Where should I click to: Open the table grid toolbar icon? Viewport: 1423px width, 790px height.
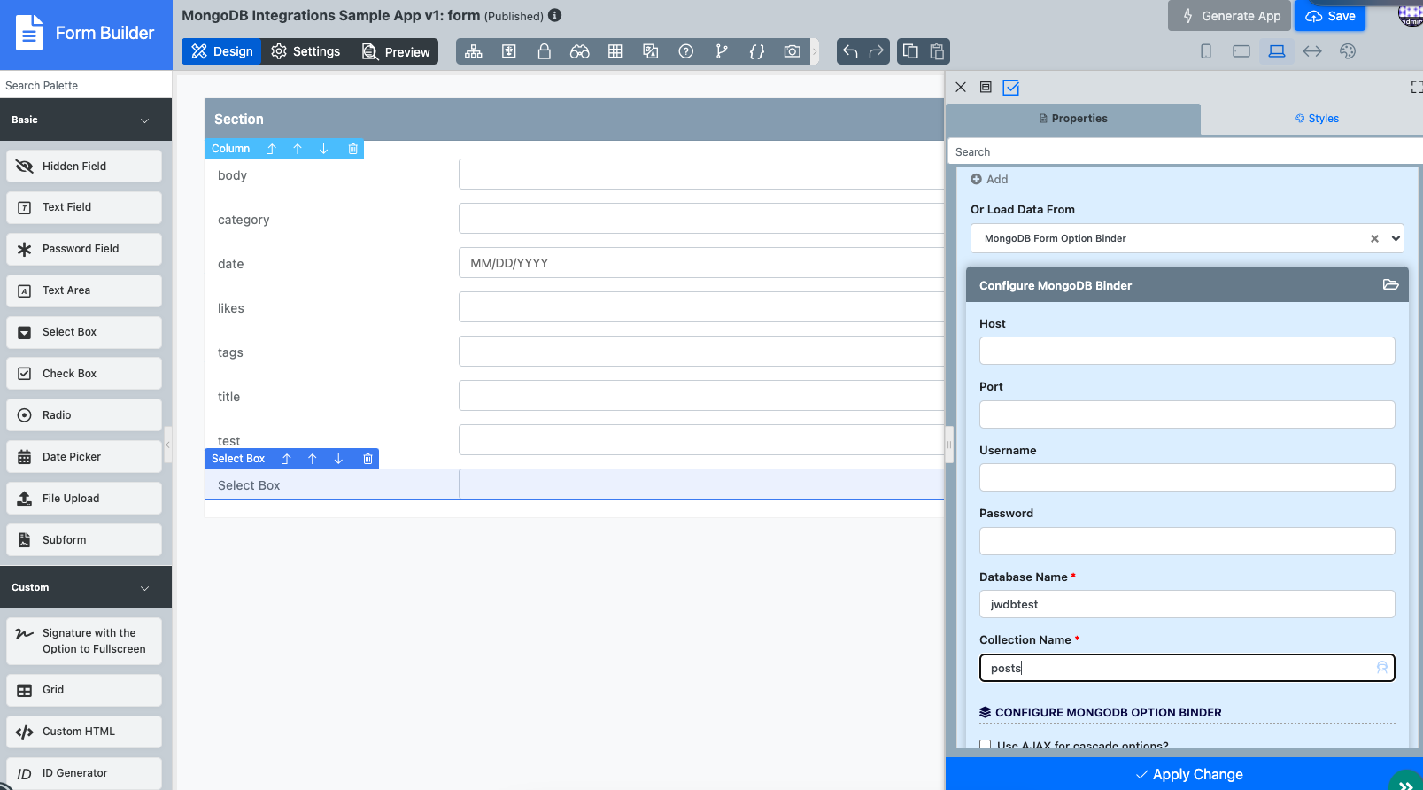[615, 51]
